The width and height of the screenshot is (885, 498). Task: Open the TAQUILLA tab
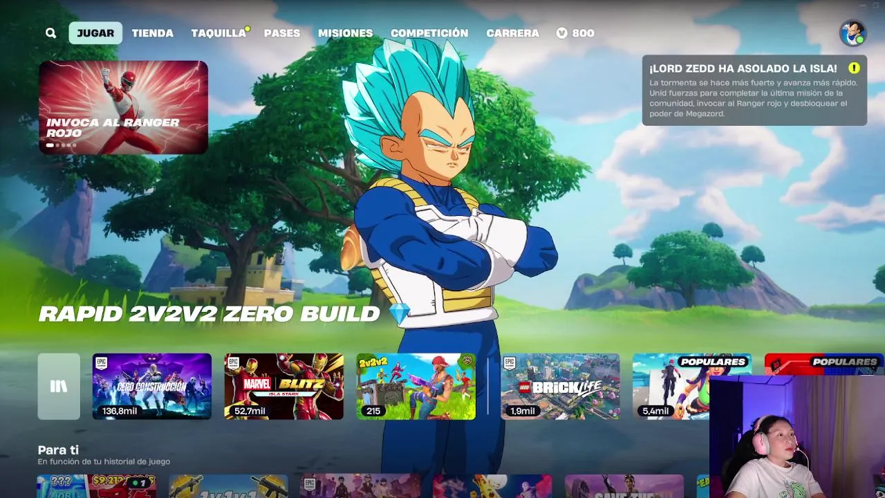(x=218, y=33)
